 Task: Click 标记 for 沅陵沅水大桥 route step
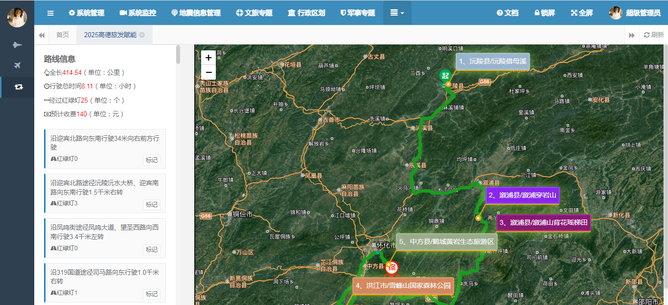tap(152, 205)
